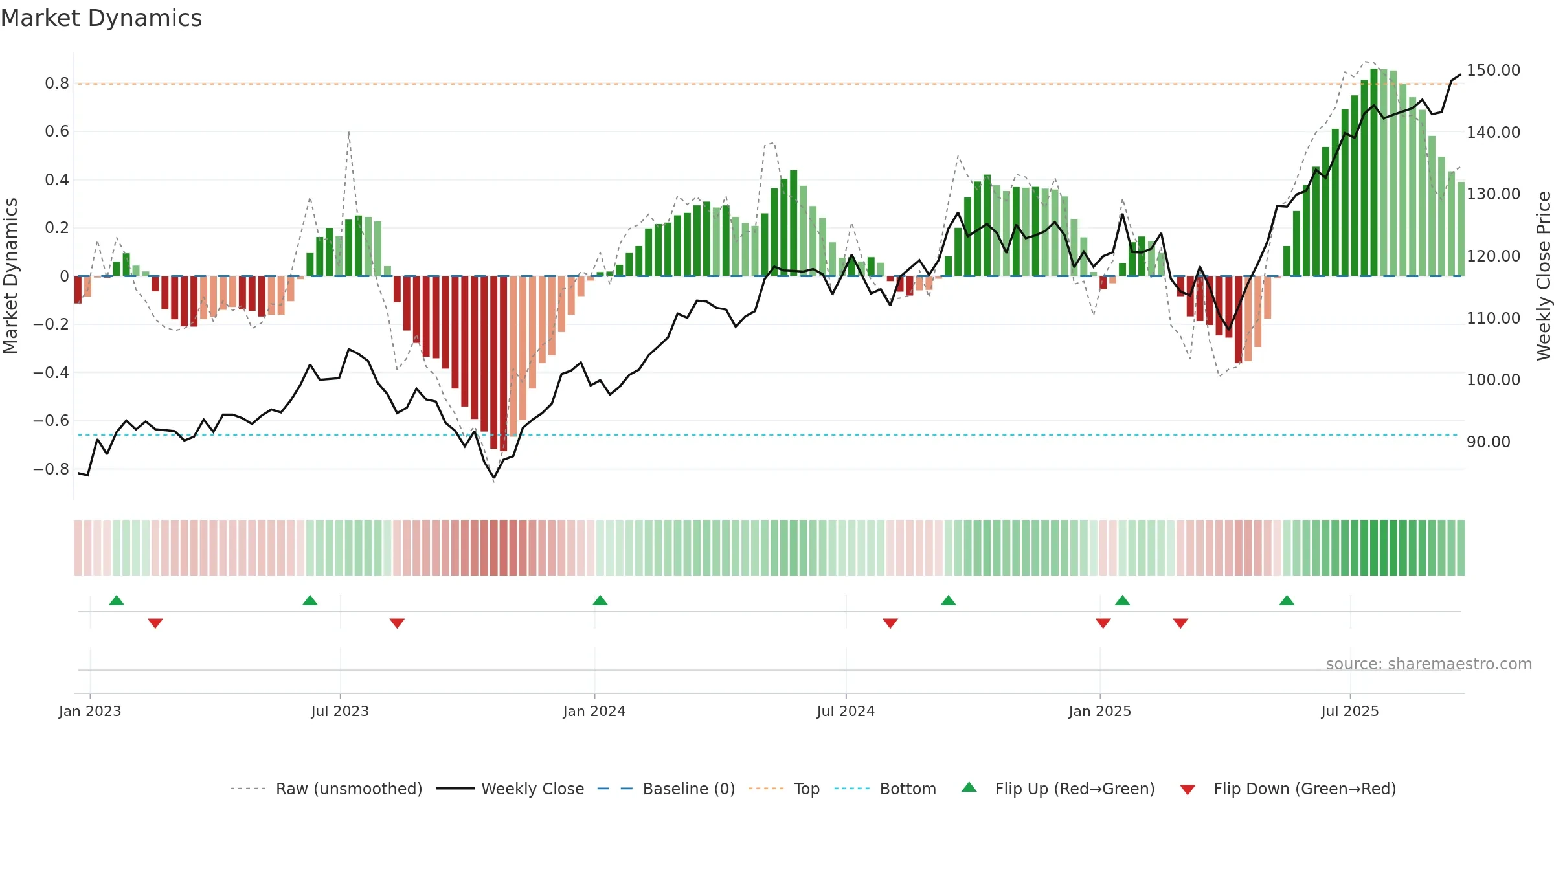Click the −0.6 left axis value
The image size is (1554, 874).
51,420
